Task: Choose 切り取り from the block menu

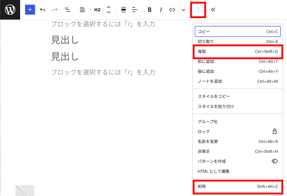Action: (x=238, y=42)
